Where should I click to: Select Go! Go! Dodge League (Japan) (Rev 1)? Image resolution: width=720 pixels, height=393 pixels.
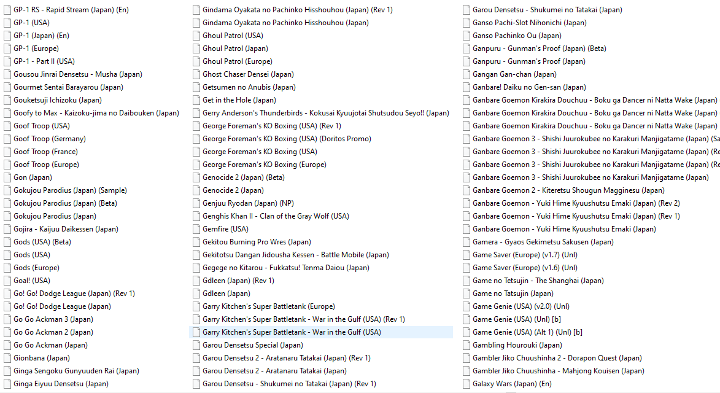(x=74, y=294)
